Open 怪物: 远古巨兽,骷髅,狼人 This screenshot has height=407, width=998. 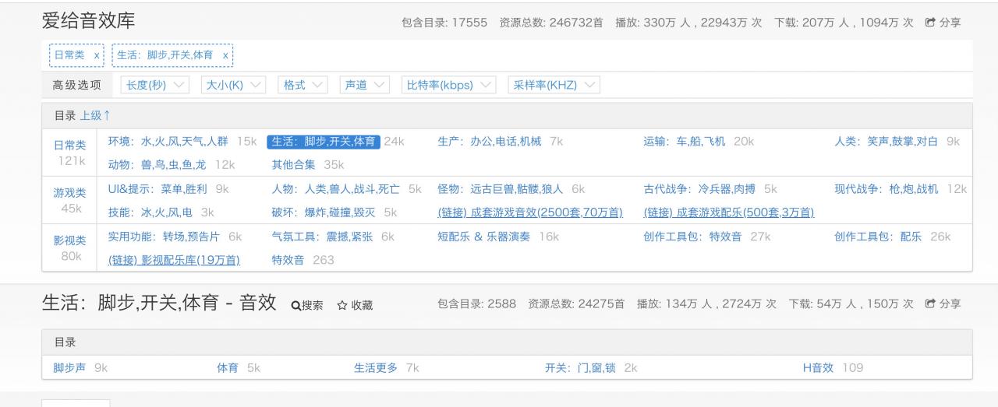click(501, 189)
